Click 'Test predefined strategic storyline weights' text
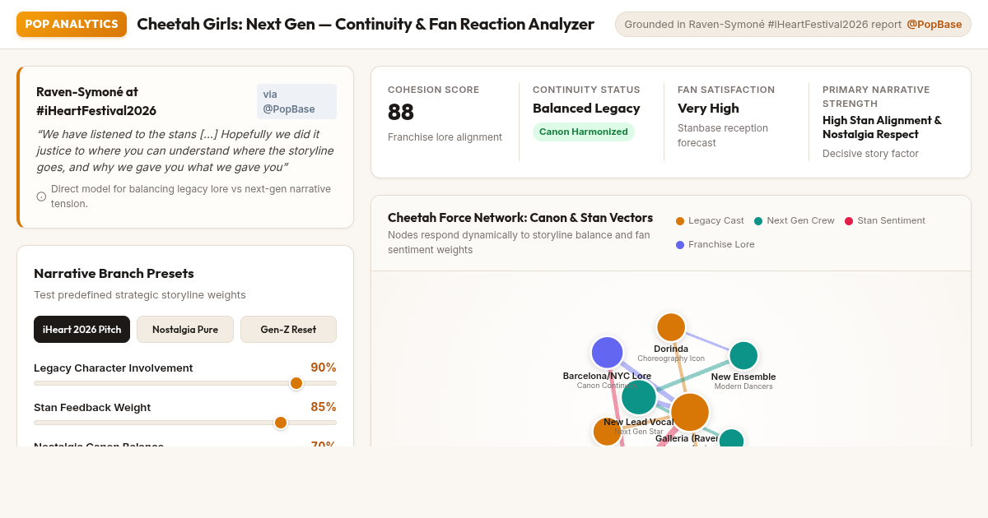This screenshot has width=988, height=518. 140,295
